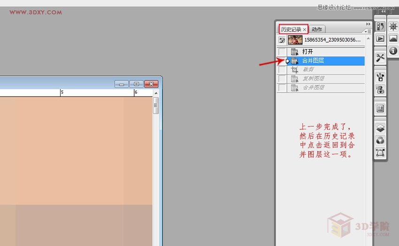The height and width of the screenshot is (246, 399).
Task: Open the Clone Source stamp icon
Action: [x=380, y=89]
